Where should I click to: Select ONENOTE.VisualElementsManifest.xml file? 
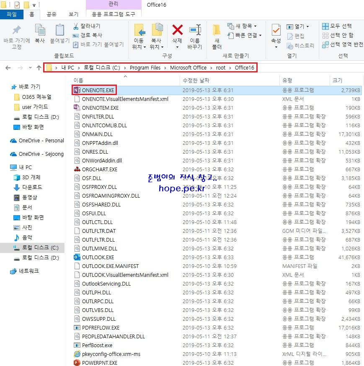[x=125, y=99]
